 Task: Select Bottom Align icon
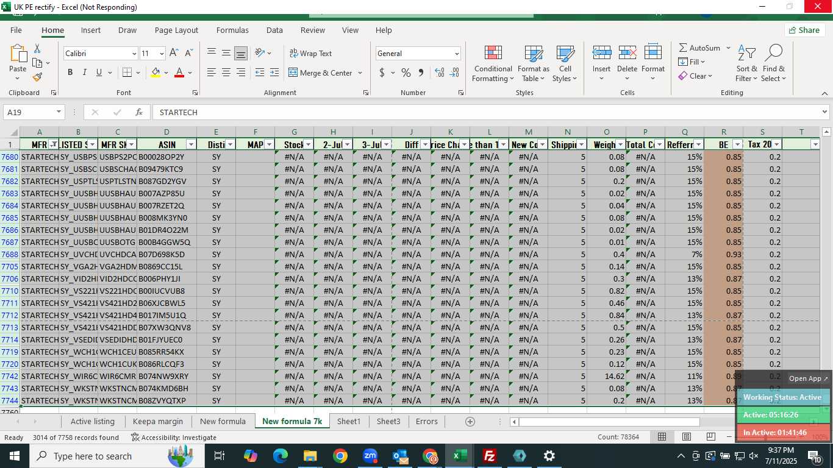241,53
